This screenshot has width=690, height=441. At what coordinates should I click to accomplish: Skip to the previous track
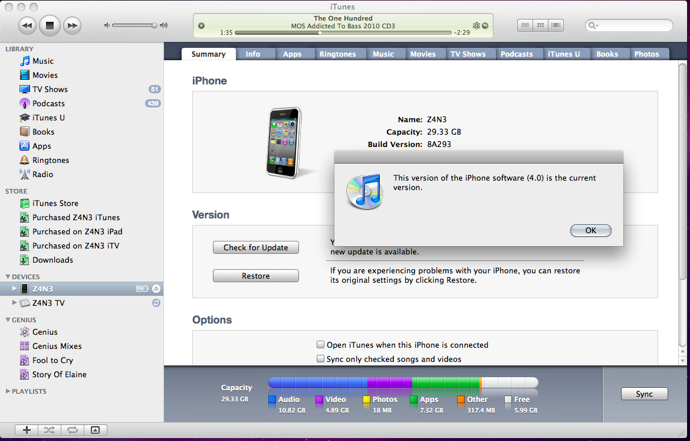point(27,25)
